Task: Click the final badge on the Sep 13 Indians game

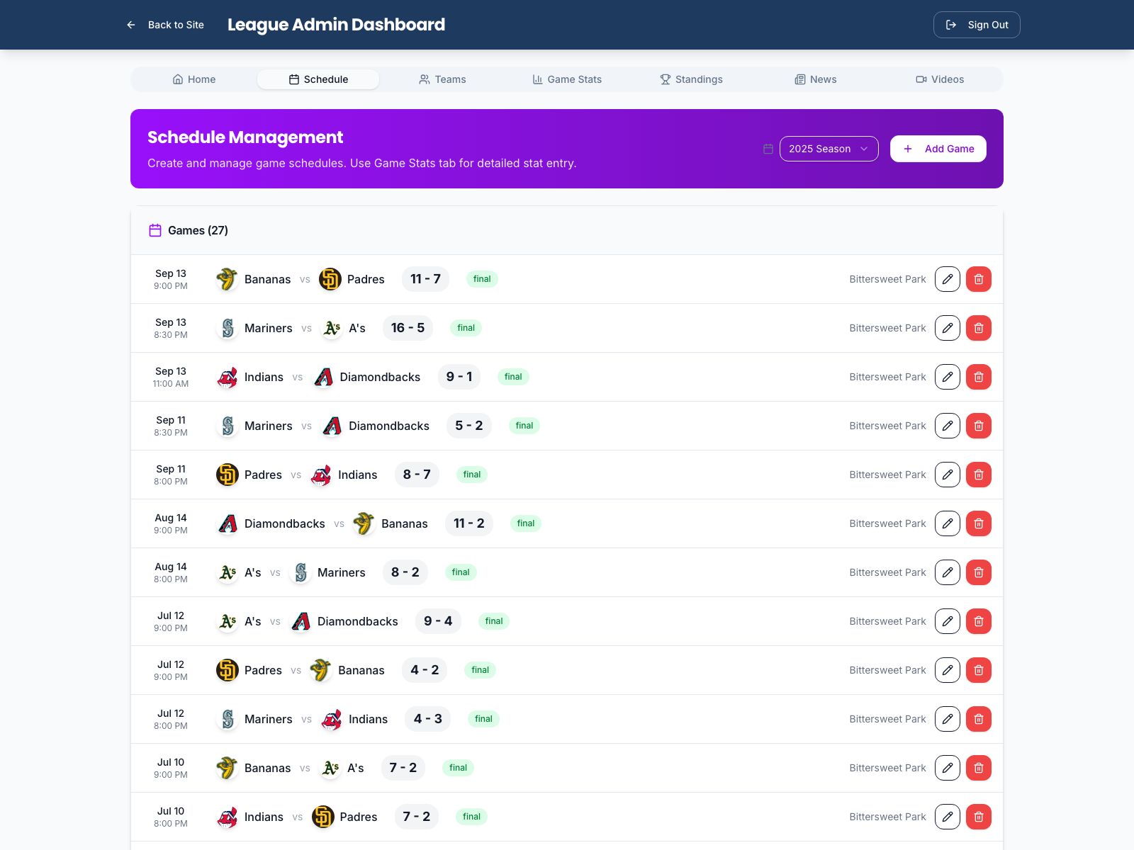Action: (x=512, y=377)
